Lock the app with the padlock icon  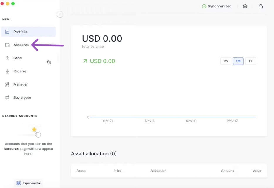click(261, 6)
